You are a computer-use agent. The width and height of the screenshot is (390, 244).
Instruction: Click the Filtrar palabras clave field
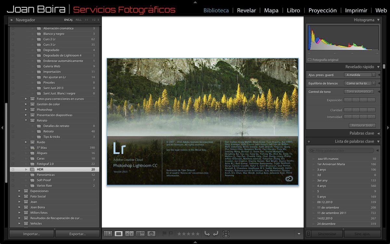(x=341, y=151)
